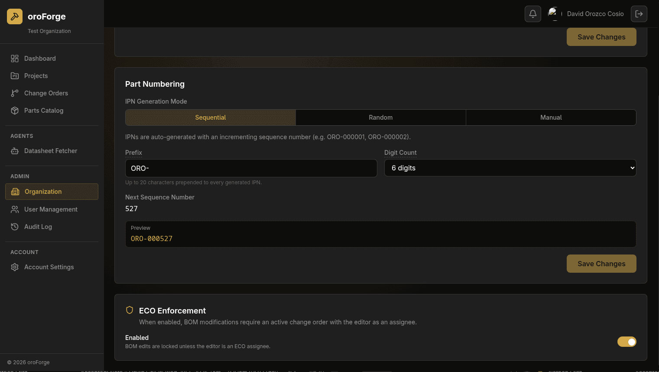Click the user avatar image

tap(555, 14)
